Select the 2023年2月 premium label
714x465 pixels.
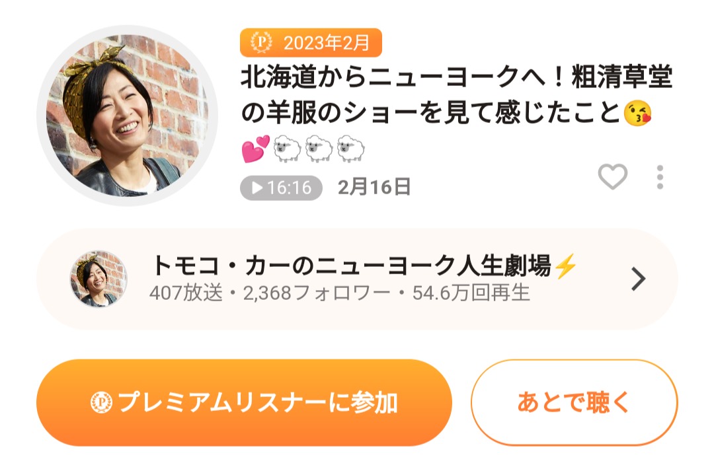click(x=311, y=42)
